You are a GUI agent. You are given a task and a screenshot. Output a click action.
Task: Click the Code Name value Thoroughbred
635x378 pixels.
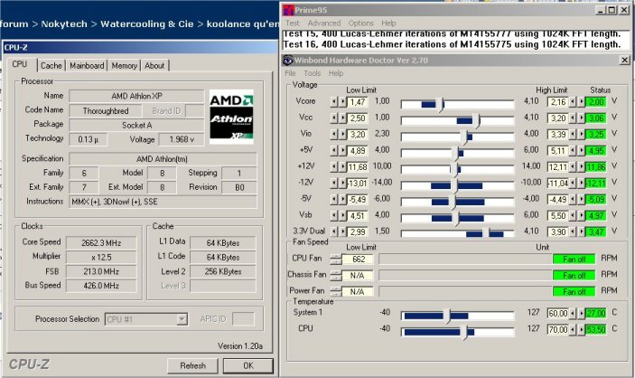[x=106, y=110]
